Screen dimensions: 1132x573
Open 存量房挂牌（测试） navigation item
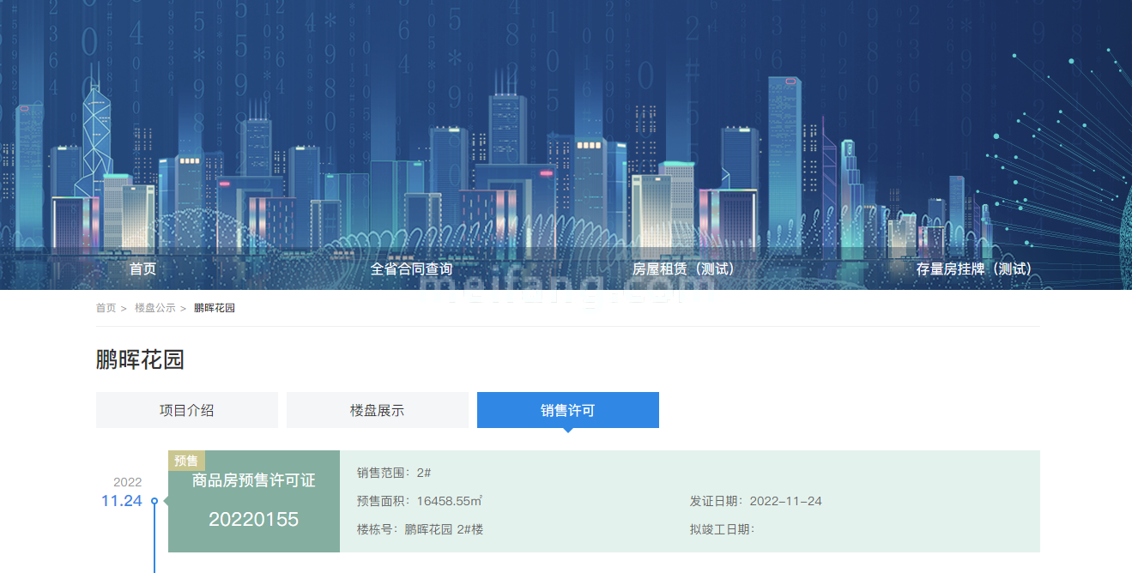[x=973, y=268]
